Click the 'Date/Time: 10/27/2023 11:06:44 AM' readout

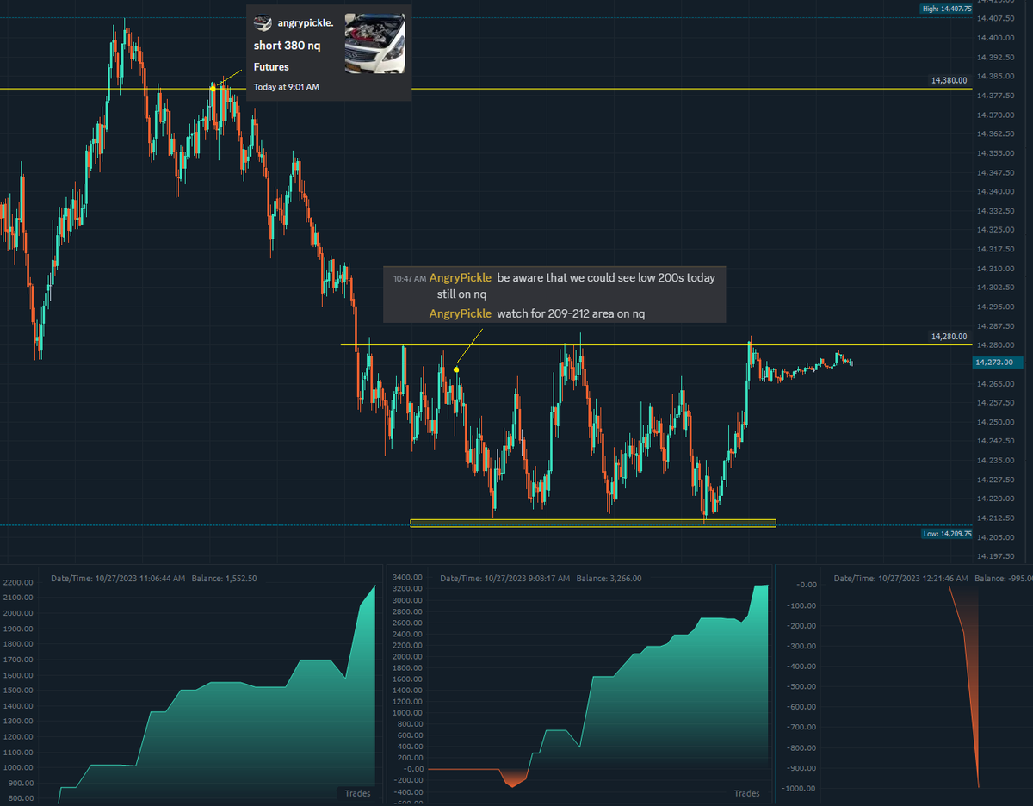click(x=118, y=579)
